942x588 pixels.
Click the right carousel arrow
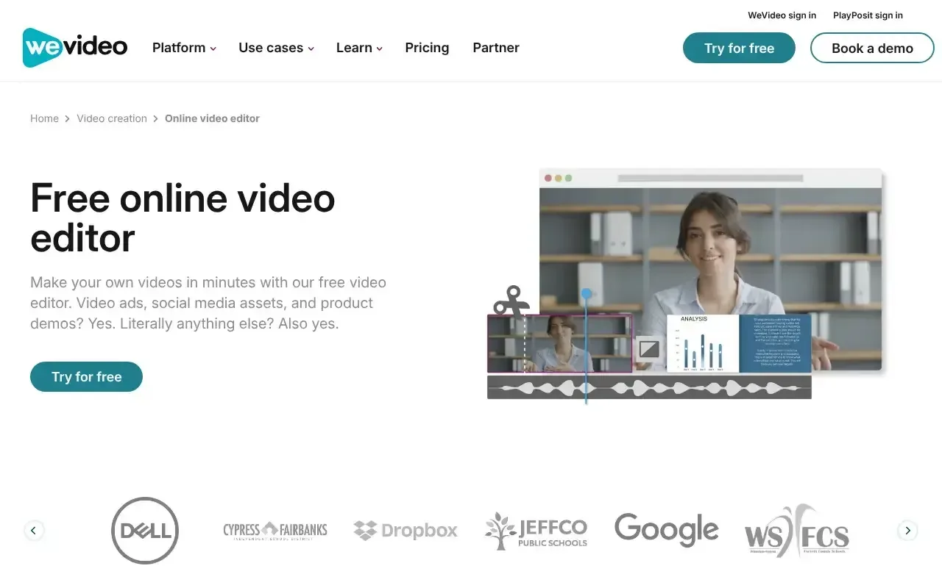907,530
